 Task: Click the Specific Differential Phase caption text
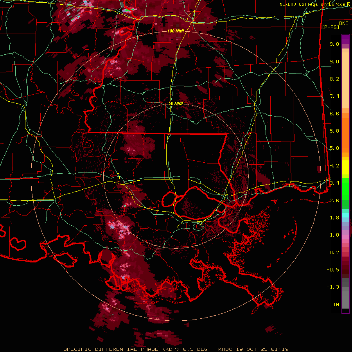[176, 349]
